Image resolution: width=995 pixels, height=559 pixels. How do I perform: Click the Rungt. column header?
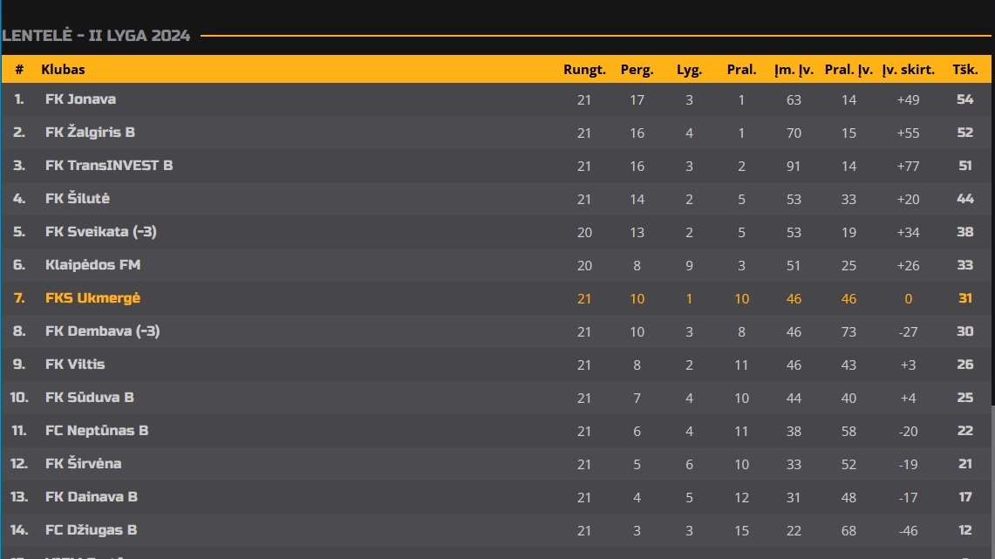(x=584, y=70)
